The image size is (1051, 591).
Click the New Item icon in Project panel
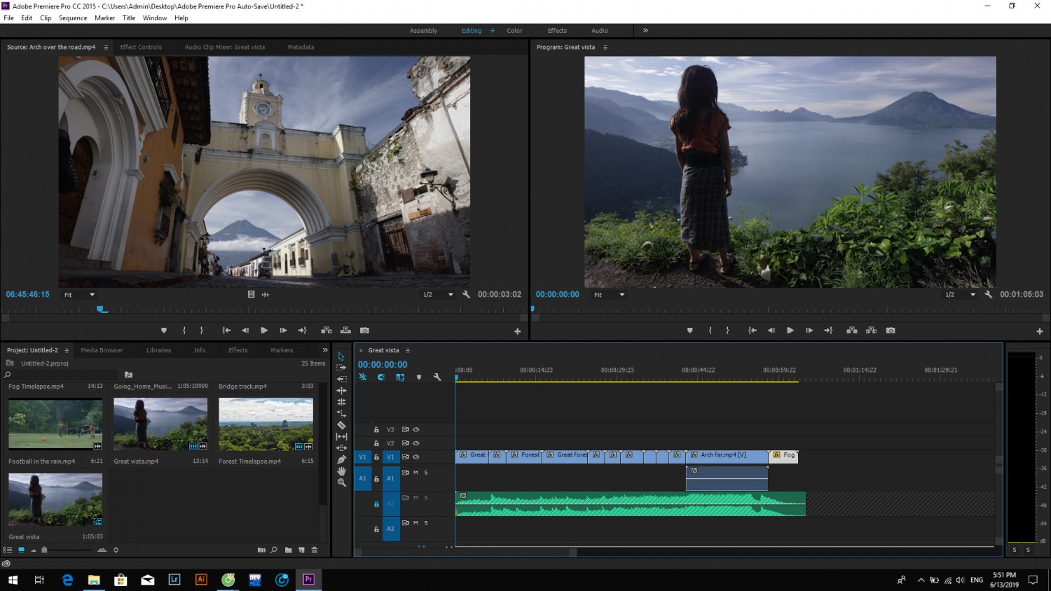pos(301,550)
